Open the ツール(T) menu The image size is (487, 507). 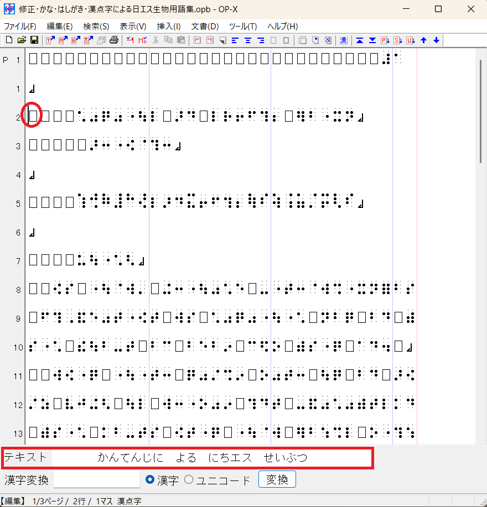click(243, 27)
